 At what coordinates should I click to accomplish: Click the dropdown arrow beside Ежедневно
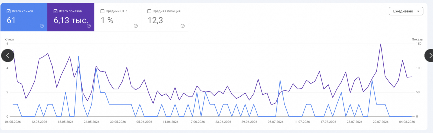point(418,11)
